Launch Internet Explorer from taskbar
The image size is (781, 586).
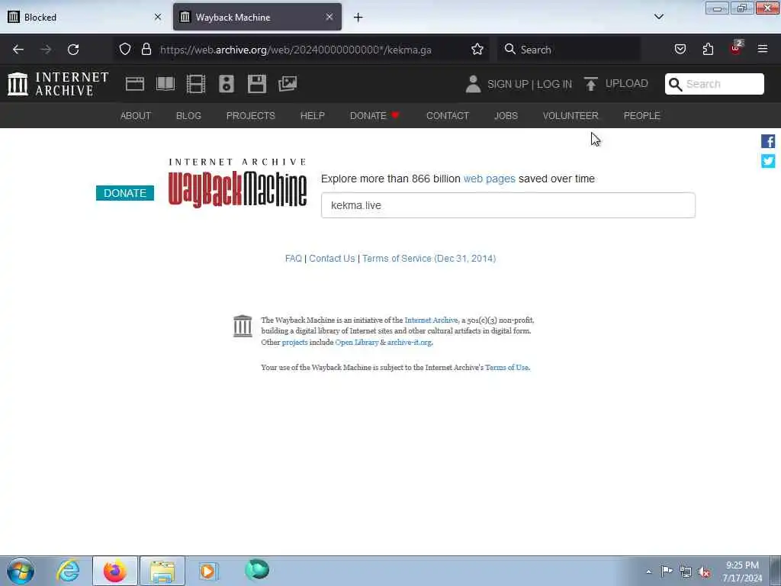(x=68, y=571)
